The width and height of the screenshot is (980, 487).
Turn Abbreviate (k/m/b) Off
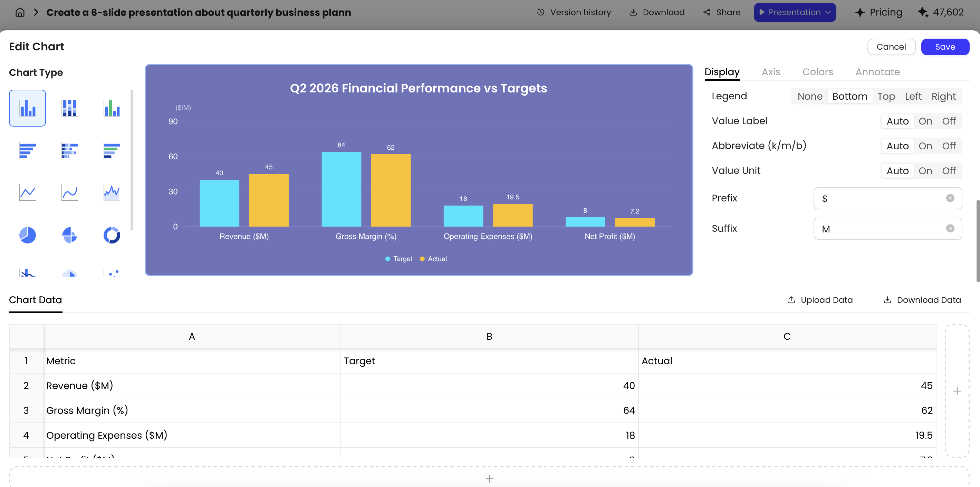point(949,146)
